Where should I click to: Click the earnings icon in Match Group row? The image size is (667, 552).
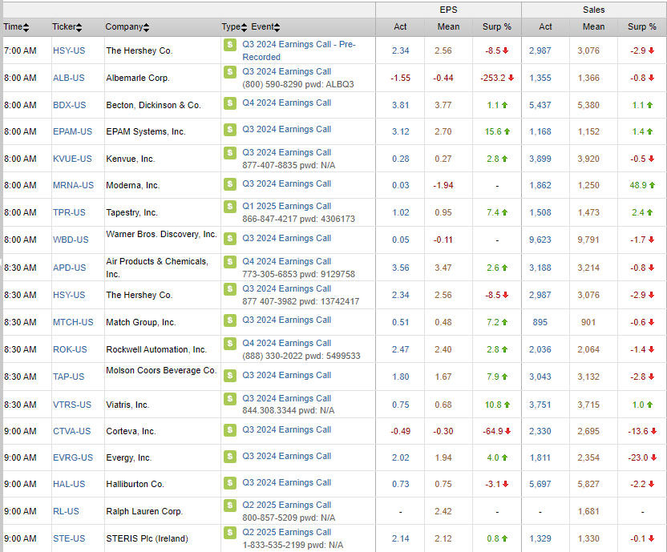(x=230, y=321)
